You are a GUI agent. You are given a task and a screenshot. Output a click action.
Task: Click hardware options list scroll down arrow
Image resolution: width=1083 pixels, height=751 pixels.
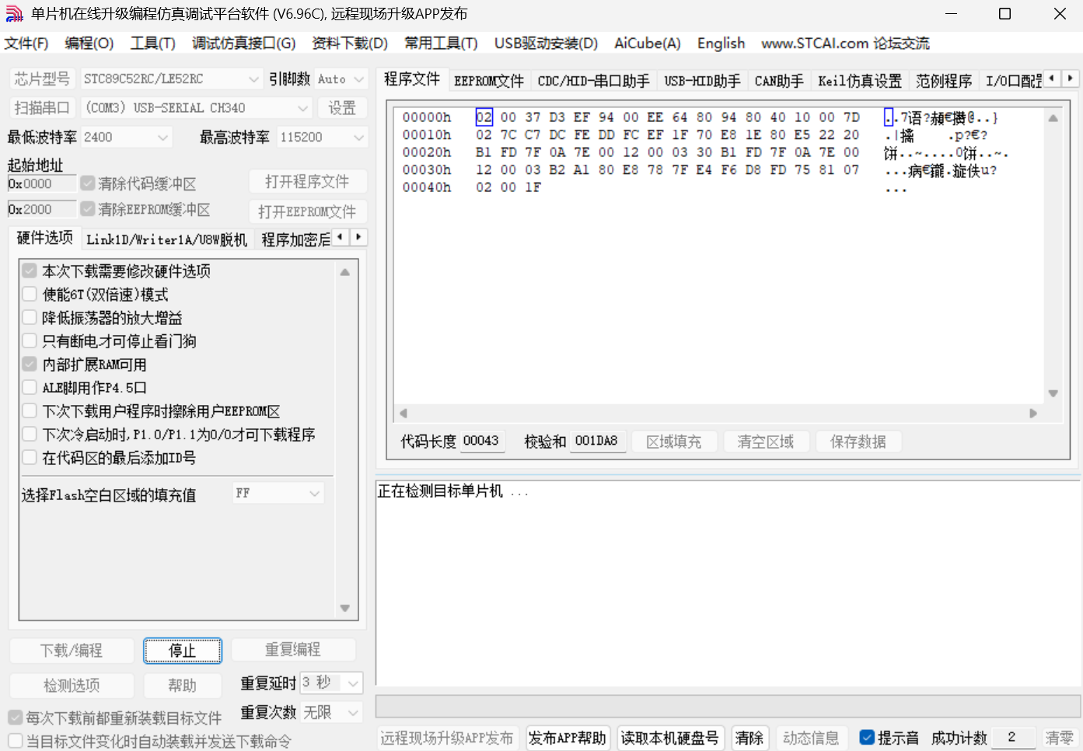click(344, 608)
